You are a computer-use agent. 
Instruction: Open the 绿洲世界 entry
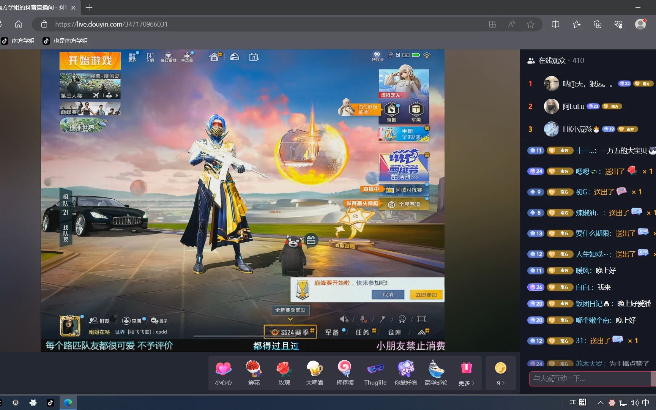[83, 125]
